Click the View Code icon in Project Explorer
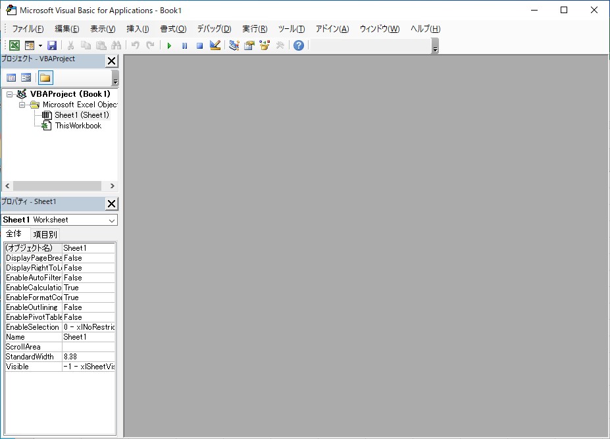 click(11, 77)
